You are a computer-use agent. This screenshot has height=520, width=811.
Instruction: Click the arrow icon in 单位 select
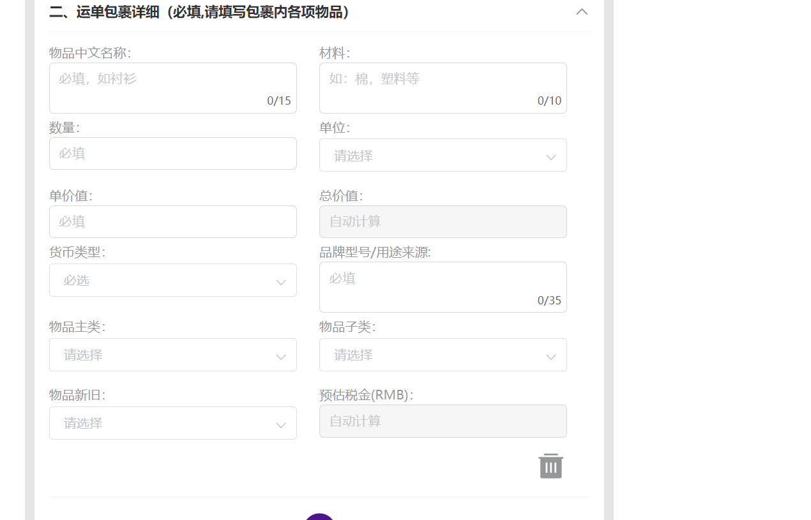point(551,157)
